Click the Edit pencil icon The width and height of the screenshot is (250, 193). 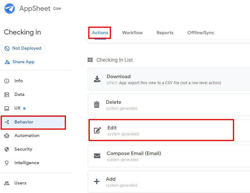97,130
